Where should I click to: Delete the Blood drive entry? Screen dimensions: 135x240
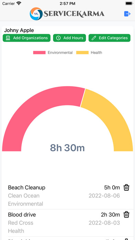[126, 214]
